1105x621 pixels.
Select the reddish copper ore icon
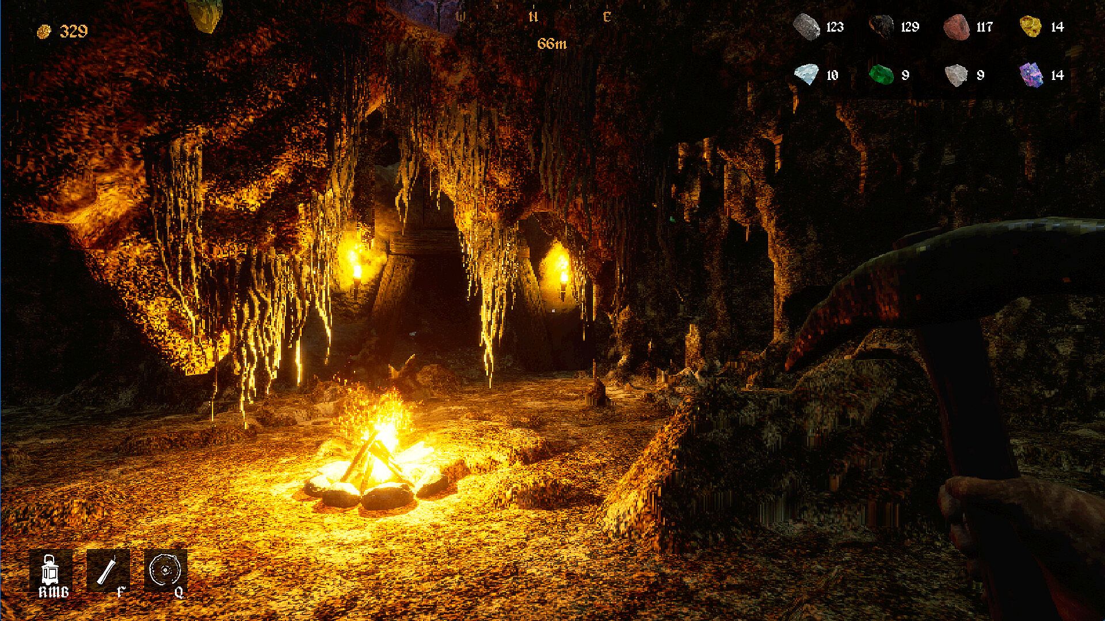click(x=956, y=27)
